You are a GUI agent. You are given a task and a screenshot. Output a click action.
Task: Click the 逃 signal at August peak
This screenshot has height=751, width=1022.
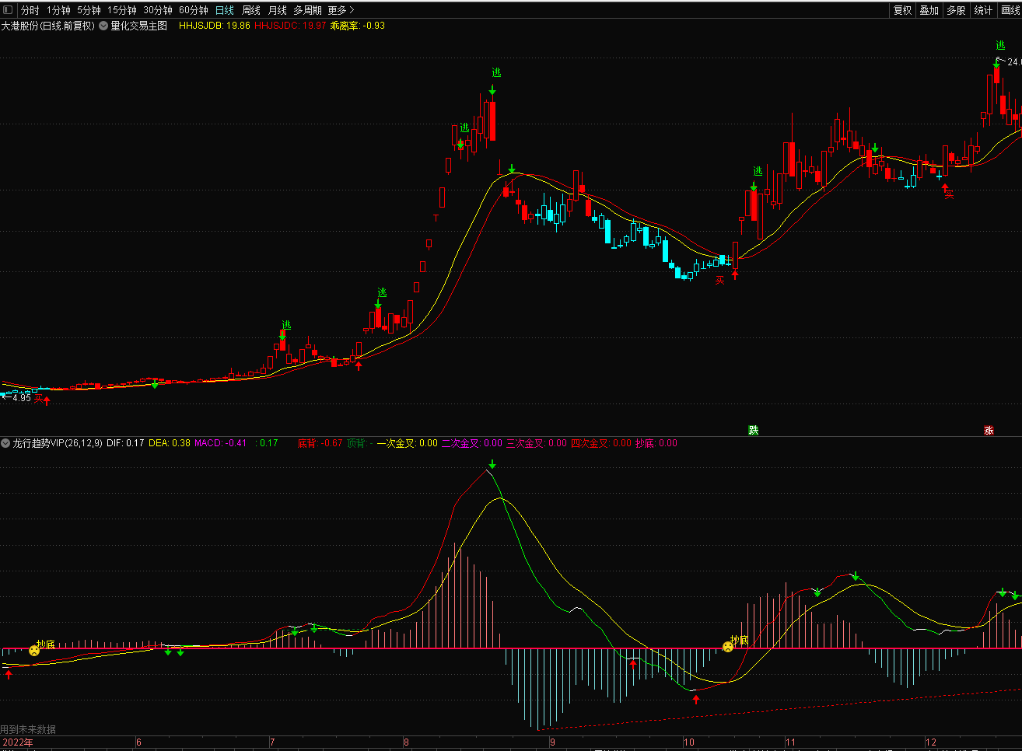click(x=496, y=72)
